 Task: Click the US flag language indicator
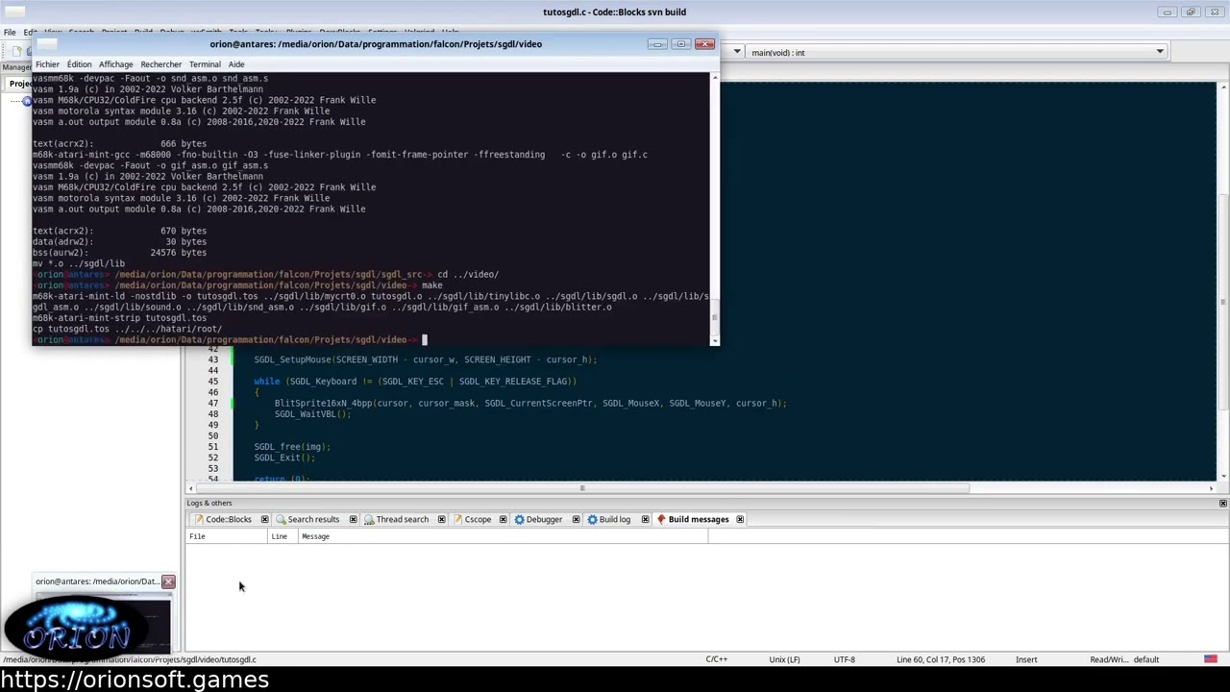[1210, 659]
